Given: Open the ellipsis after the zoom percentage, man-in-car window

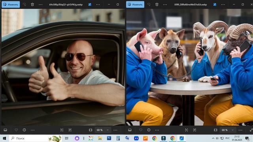Looking at the screenshot, I should [115, 130].
